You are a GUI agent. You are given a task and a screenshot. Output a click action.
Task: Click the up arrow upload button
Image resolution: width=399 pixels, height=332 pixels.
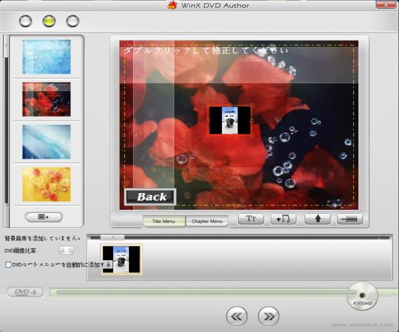coord(318,218)
